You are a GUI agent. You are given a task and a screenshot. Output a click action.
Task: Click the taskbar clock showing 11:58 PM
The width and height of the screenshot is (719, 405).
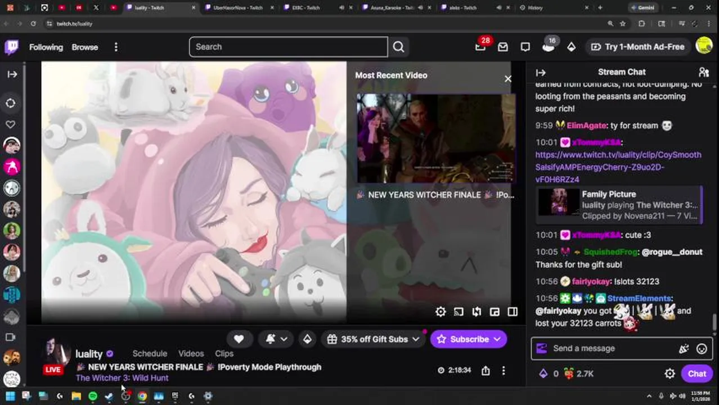[x=700, y=396]
